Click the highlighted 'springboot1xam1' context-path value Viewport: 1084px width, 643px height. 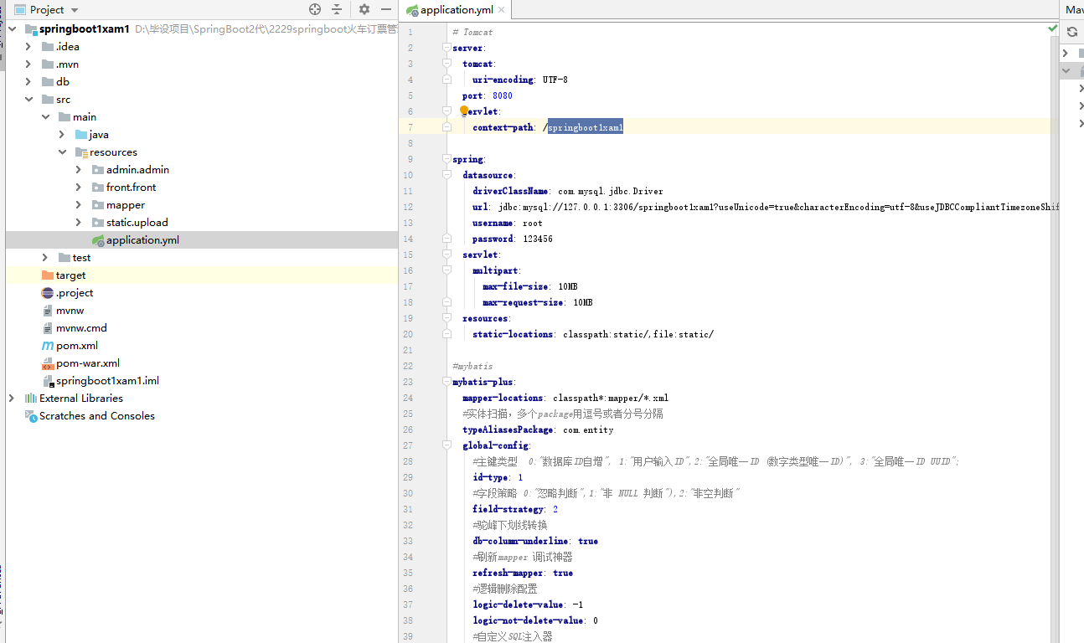[586, 127]
